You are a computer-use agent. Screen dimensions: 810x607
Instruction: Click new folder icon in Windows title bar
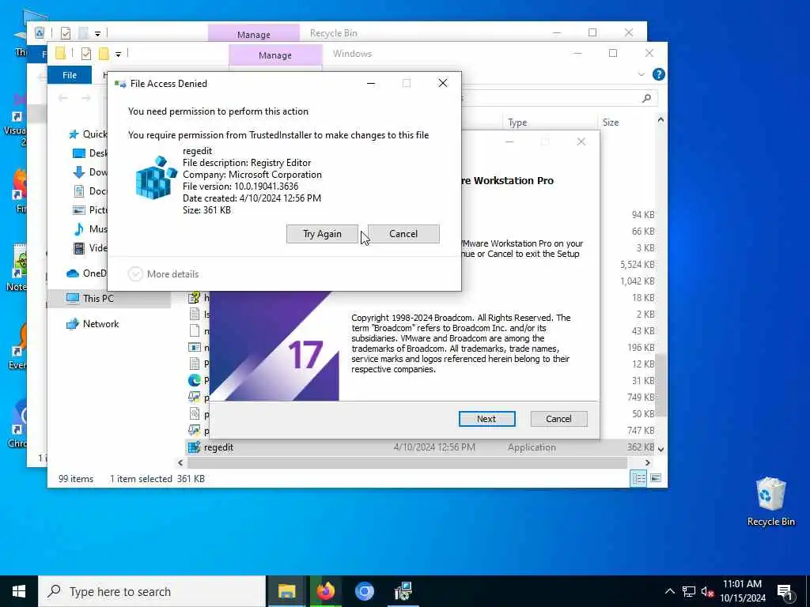104,53
